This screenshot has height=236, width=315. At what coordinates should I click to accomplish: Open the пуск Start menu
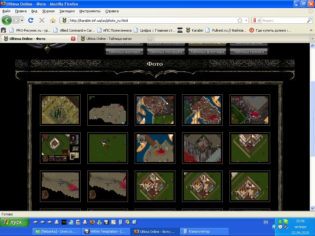15,222
